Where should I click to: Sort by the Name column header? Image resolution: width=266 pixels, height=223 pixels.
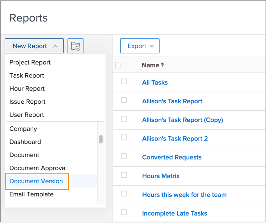[150, 65]
